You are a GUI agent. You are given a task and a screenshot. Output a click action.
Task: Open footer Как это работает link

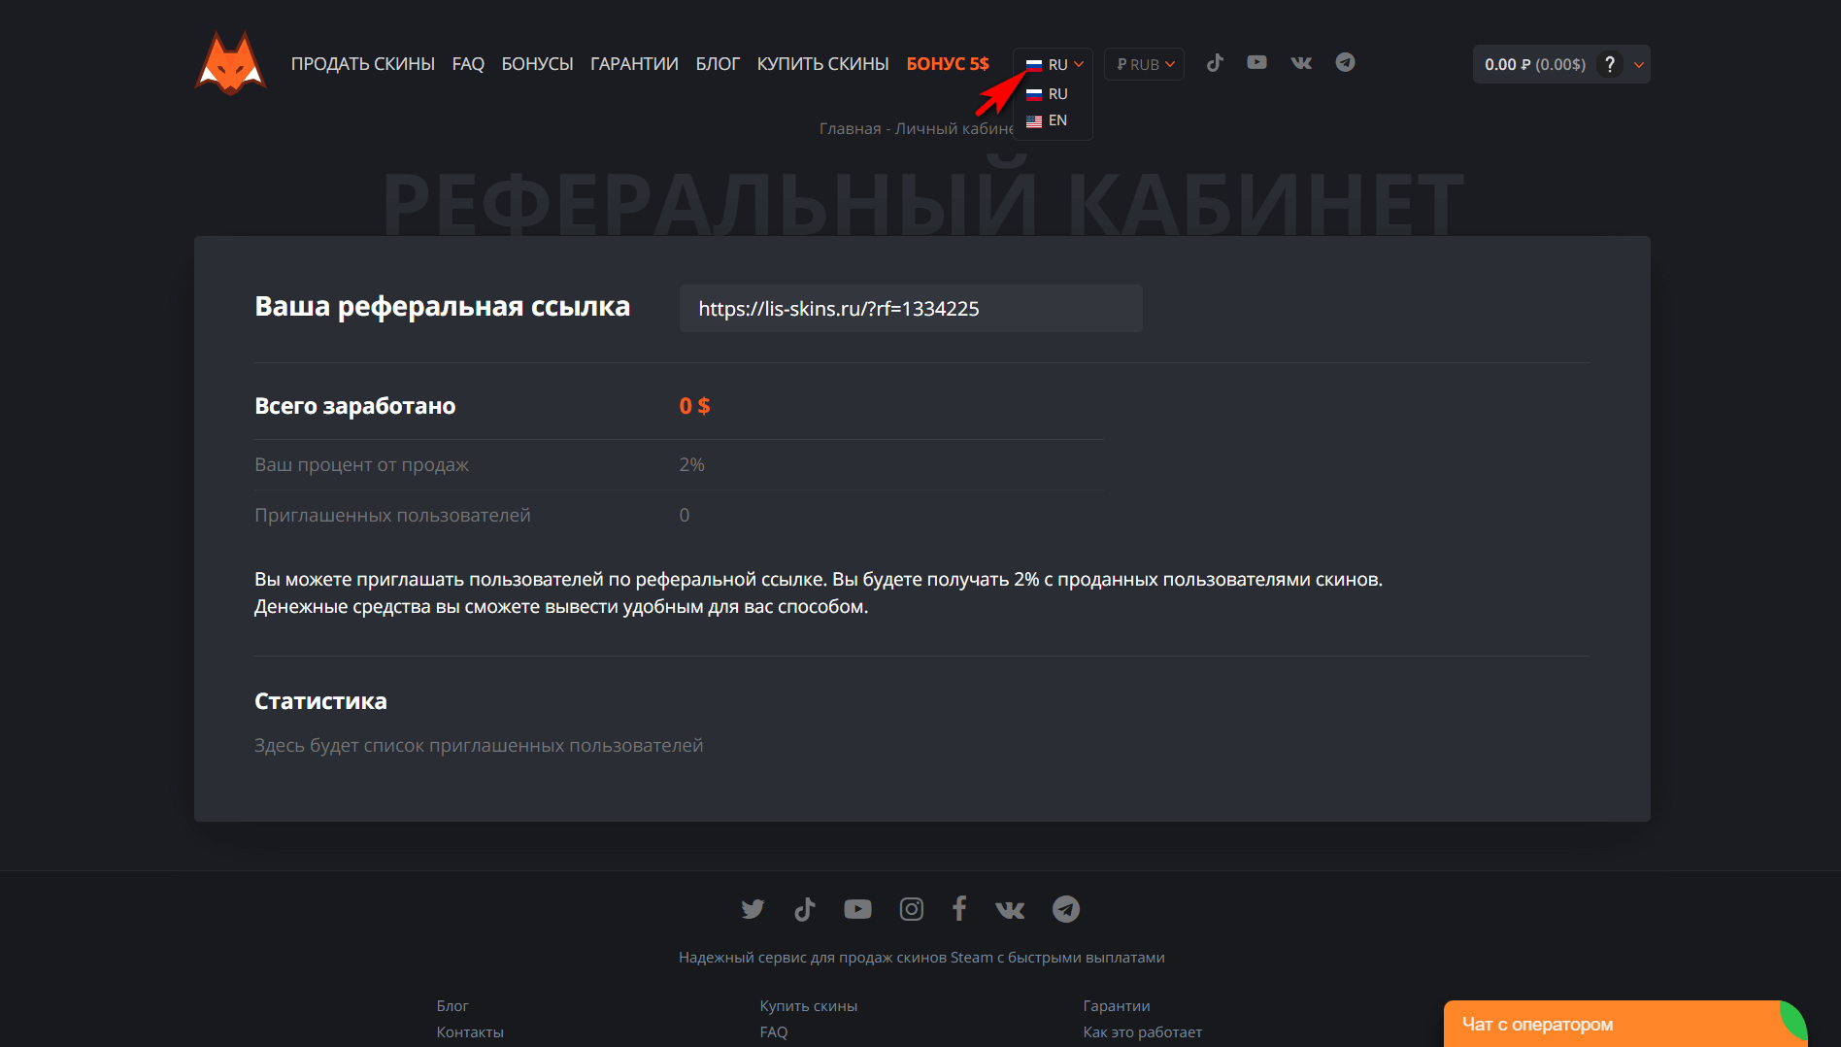[1143, 1032]
